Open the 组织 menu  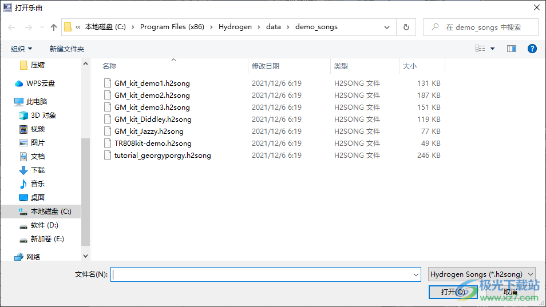(x=21, y=49)
